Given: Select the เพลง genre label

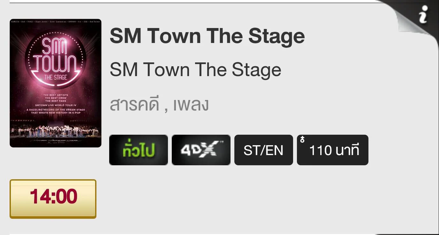Looking at the screenshot, I should (x=191, y=104).
